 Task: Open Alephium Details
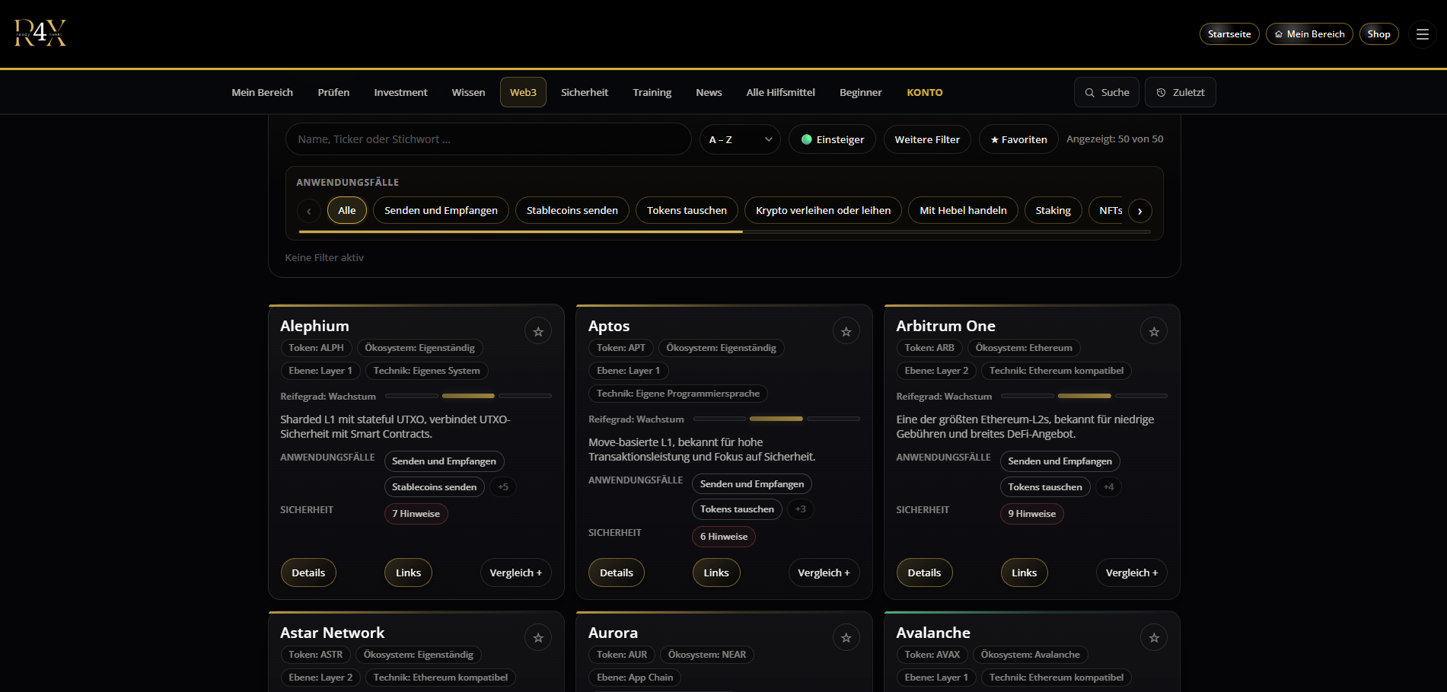click(x=308, y=572)
